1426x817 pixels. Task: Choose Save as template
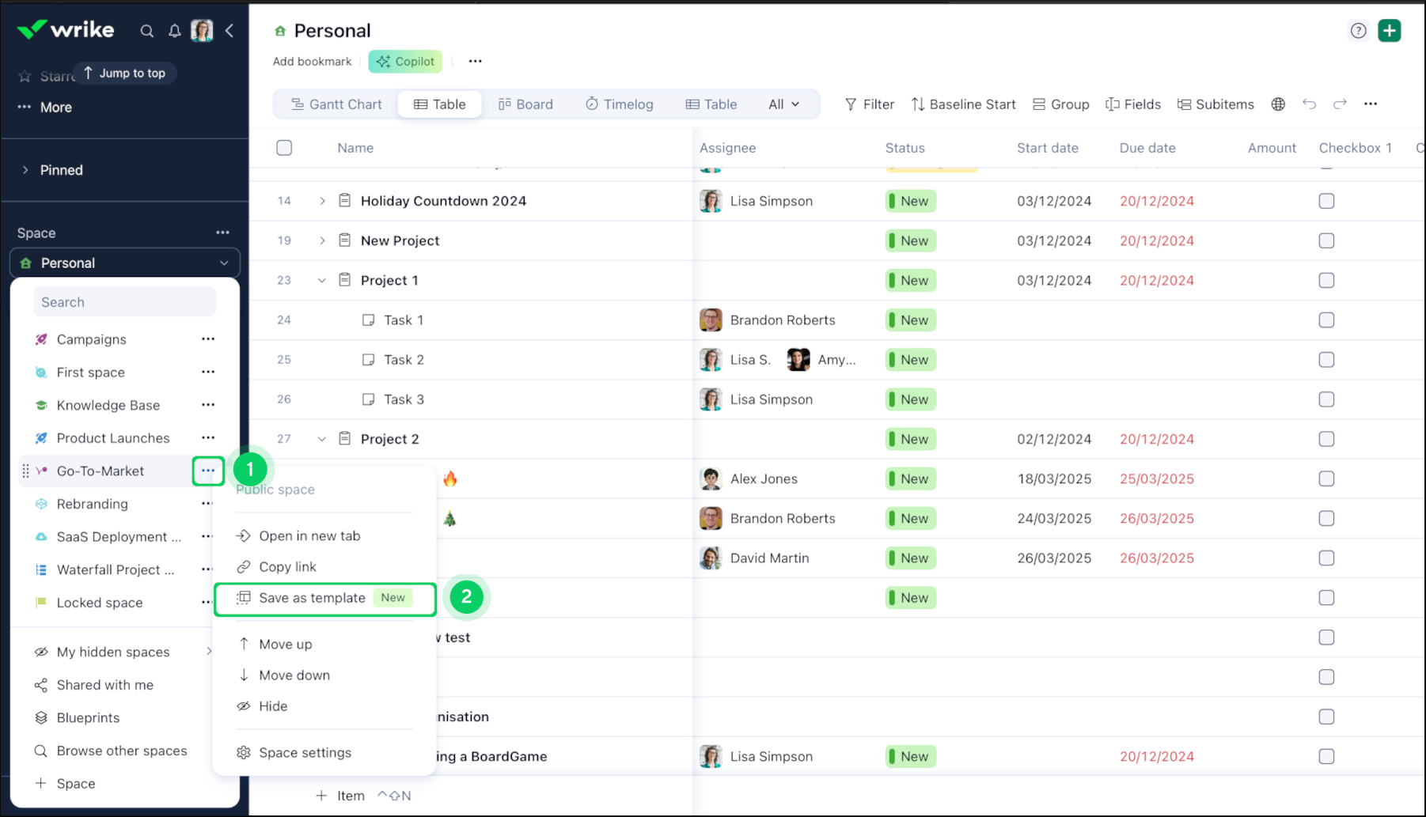tap(324, 599)
